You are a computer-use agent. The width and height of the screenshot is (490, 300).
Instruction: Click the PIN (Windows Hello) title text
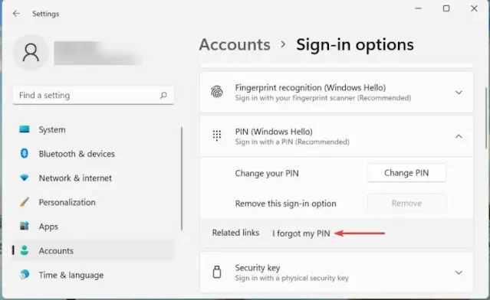(x=274, y=132)
